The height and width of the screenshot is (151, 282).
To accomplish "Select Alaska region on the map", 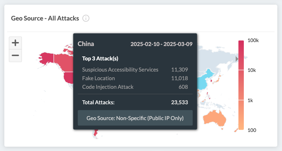I will pos(46,58).
